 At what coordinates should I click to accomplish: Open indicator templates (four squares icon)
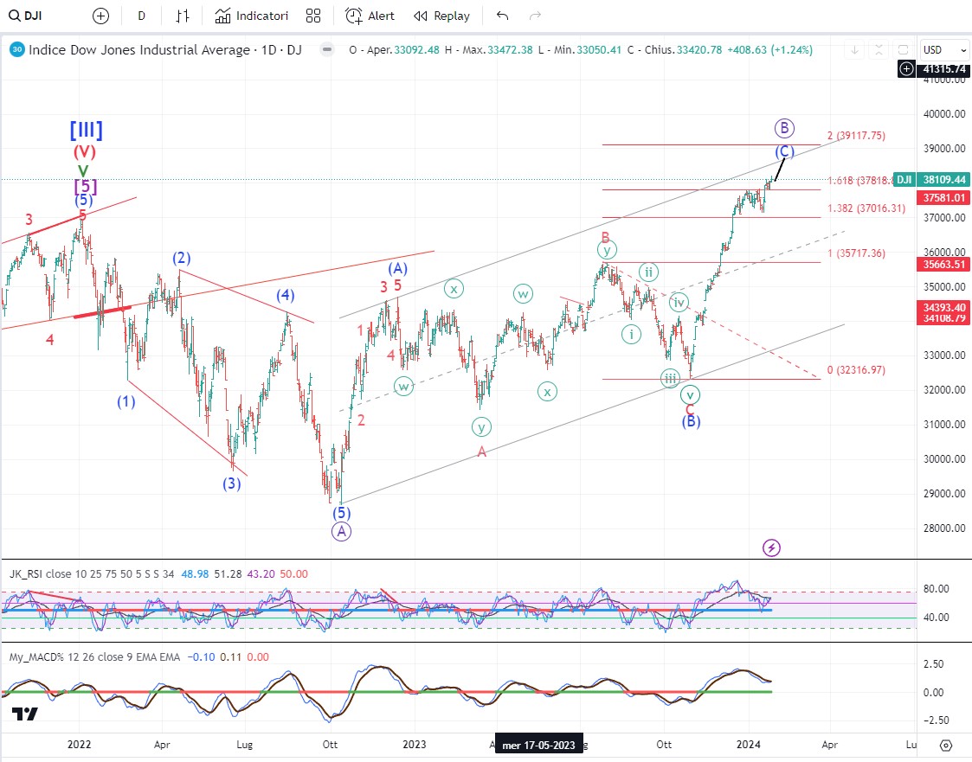[x=313, y=16]
